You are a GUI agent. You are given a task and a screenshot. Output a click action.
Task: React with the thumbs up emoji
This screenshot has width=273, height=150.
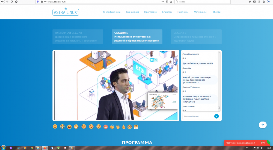point(124,127)
